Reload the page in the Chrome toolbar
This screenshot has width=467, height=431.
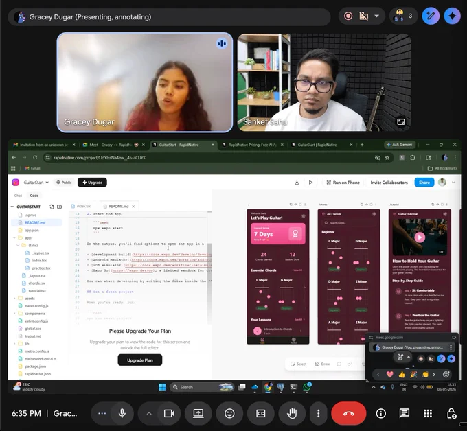pos(35,157)
